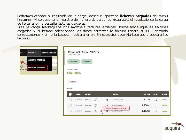Click the red warning triangle icon
The height and width of the screenshot is (140, 186).
(x=101, y=111)
